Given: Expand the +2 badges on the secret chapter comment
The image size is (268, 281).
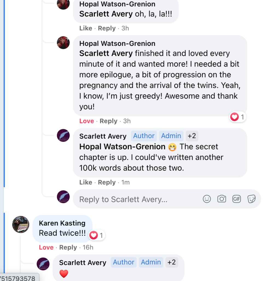Looking at the screenshot, I should coord(192,136).
